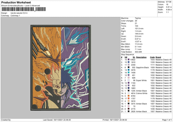Click the swatch in stop row 20

tap(129, 109)
